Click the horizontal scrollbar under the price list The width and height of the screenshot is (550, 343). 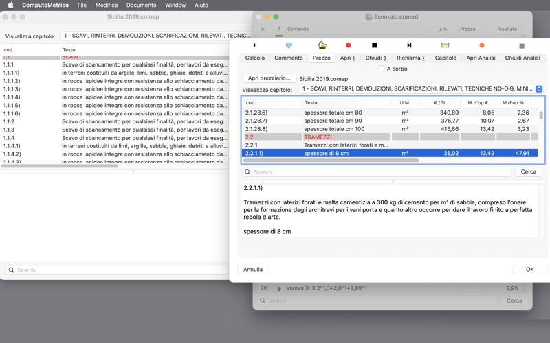pos(331,161)
